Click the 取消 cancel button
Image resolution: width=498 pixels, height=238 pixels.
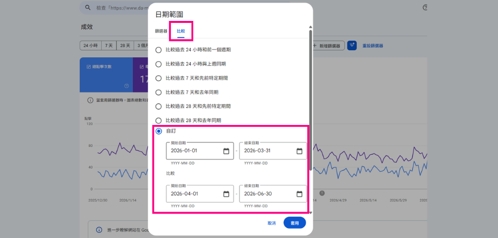[x=271, y=223]
